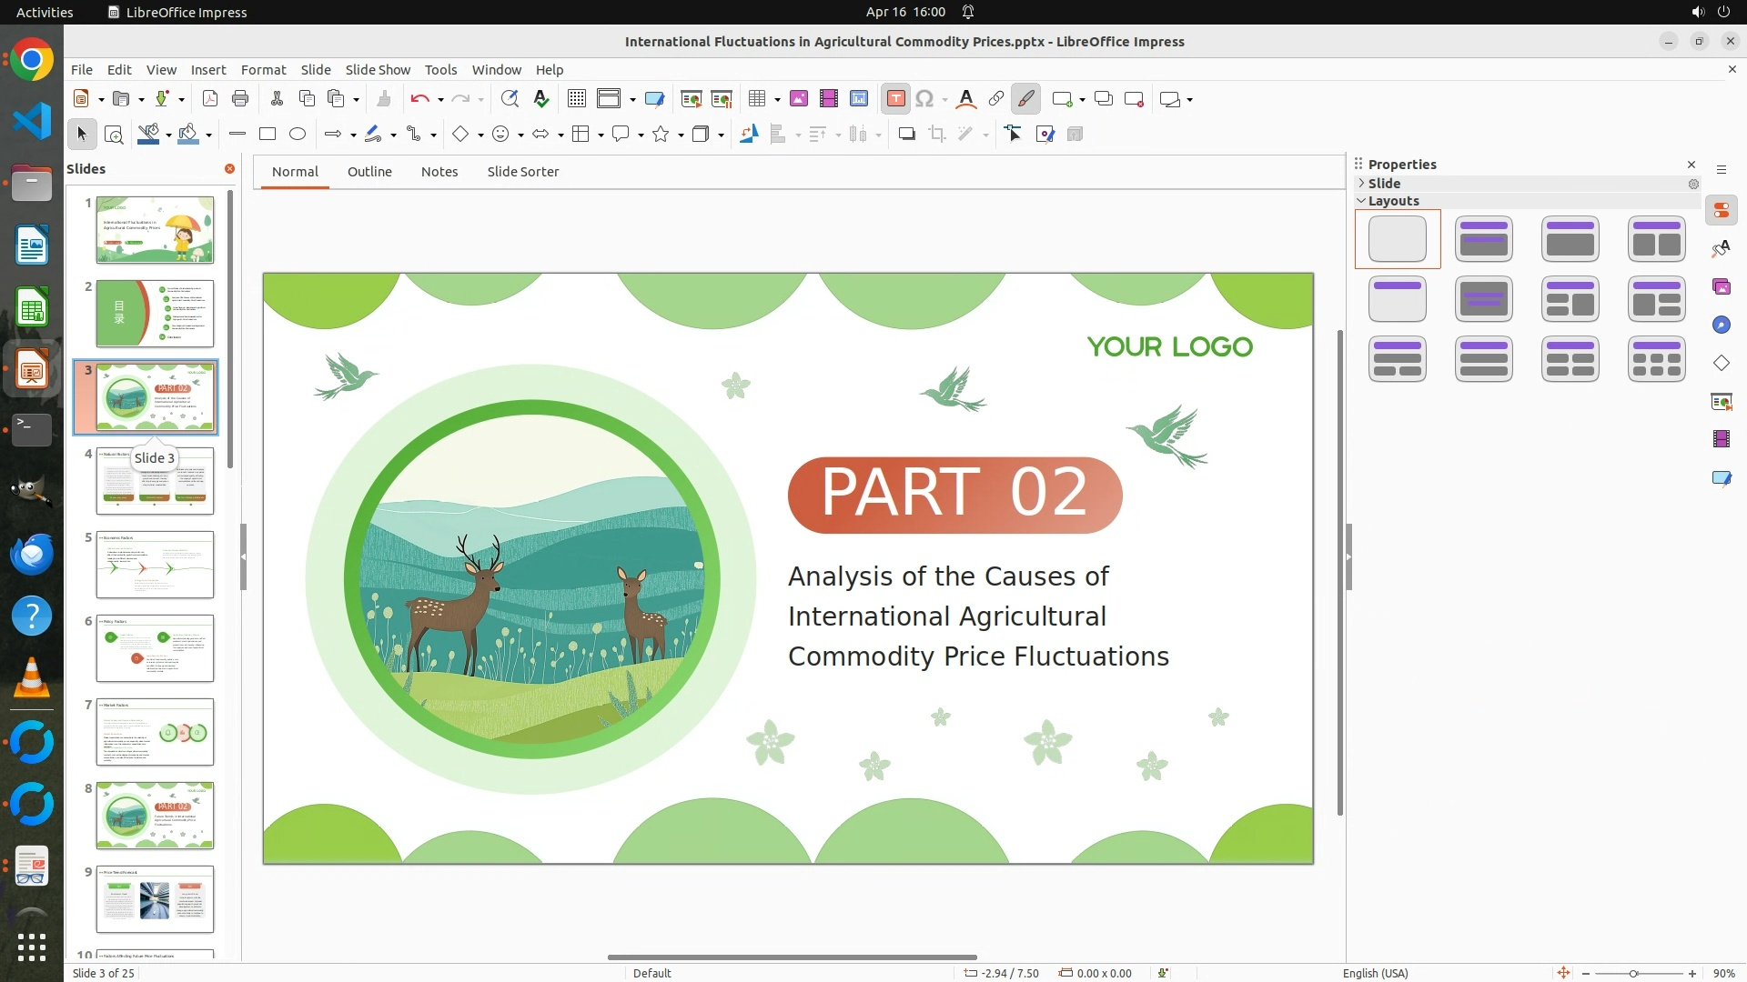Toggle the Shadow button in toolbar

click(906, 135)
